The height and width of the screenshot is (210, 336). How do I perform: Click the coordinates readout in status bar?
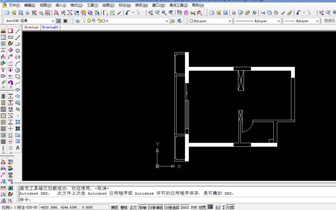74,207
